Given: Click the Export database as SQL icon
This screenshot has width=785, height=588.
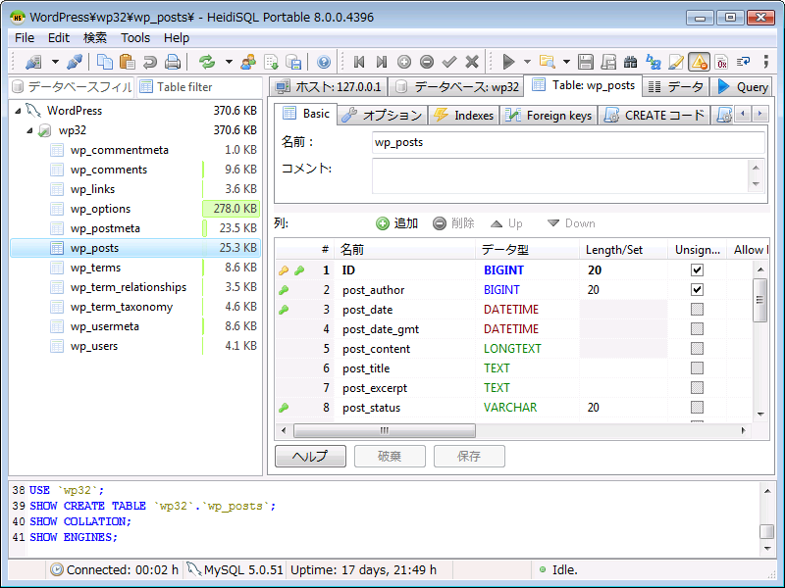Looking at the screenshot, I should [271, 62].
